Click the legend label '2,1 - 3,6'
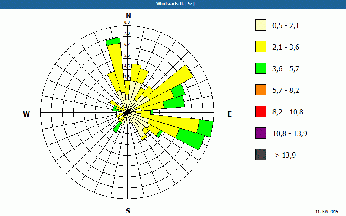 pyautogui.click(x=286, y=48)
